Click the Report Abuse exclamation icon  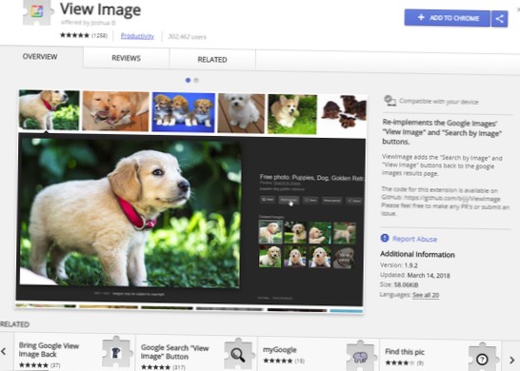coord(385,238)
